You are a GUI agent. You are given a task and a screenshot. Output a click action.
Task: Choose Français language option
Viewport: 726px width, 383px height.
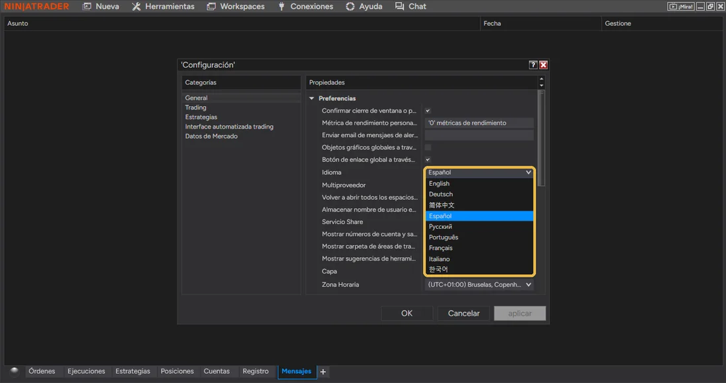click(479, 248)
